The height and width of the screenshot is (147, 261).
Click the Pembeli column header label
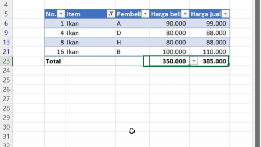129,14
